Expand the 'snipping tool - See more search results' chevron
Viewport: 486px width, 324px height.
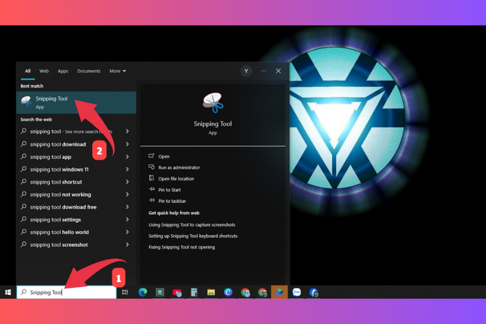[127, 131]
